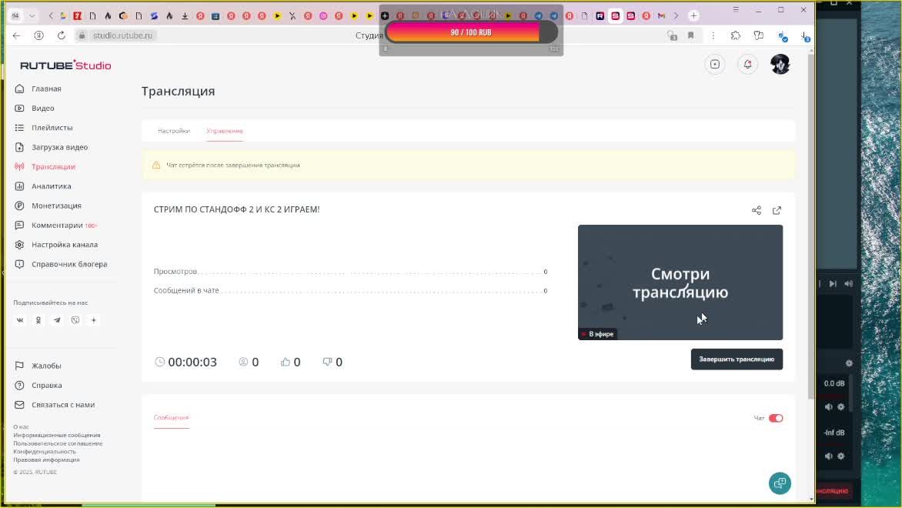Open Viber social link icon
Screen dimensions: 902x508
[75, 320]
